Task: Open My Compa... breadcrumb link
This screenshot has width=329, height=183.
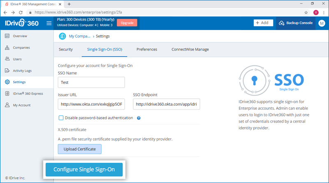Action: point(79,36)
